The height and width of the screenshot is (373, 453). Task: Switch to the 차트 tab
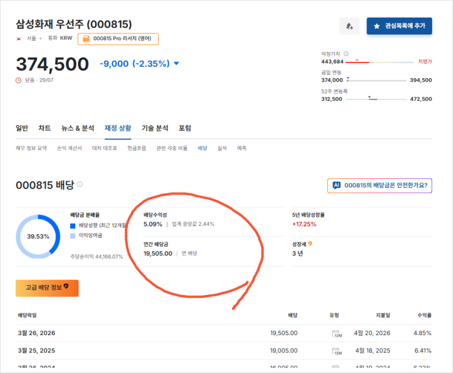[45, 128]
